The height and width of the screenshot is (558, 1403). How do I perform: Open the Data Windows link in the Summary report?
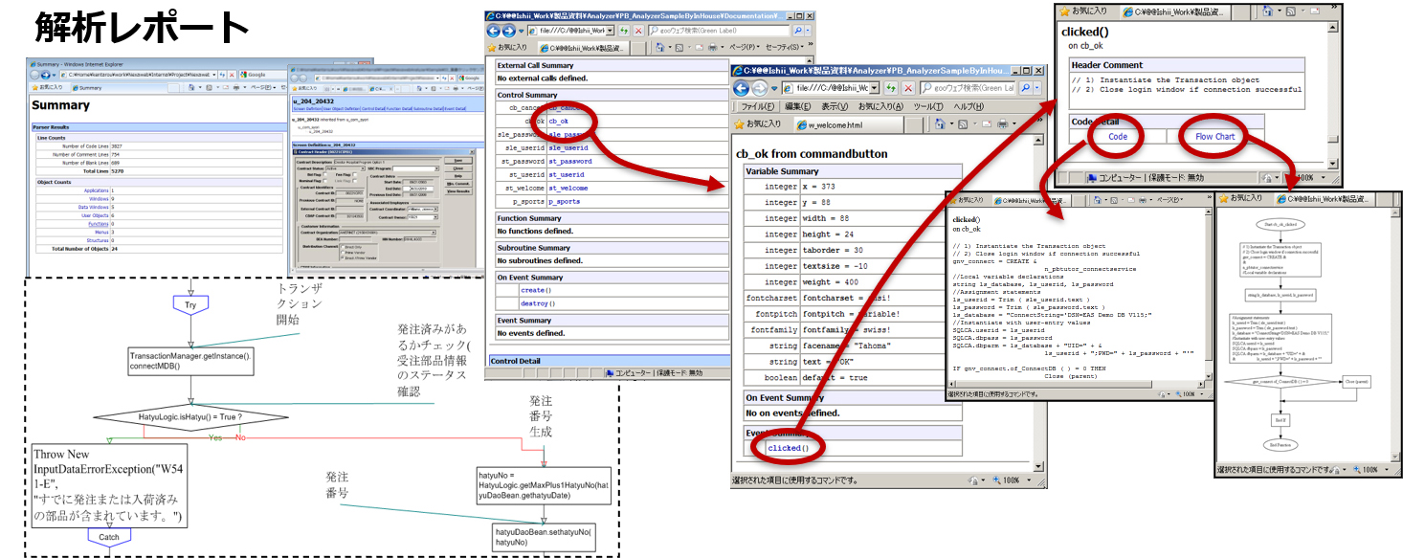click(93, 207)
